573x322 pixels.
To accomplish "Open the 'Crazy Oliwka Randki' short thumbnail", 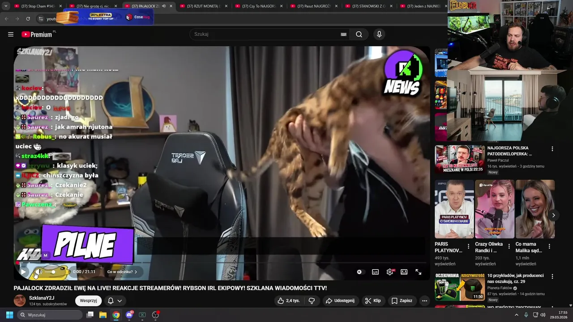I will 495,209.
